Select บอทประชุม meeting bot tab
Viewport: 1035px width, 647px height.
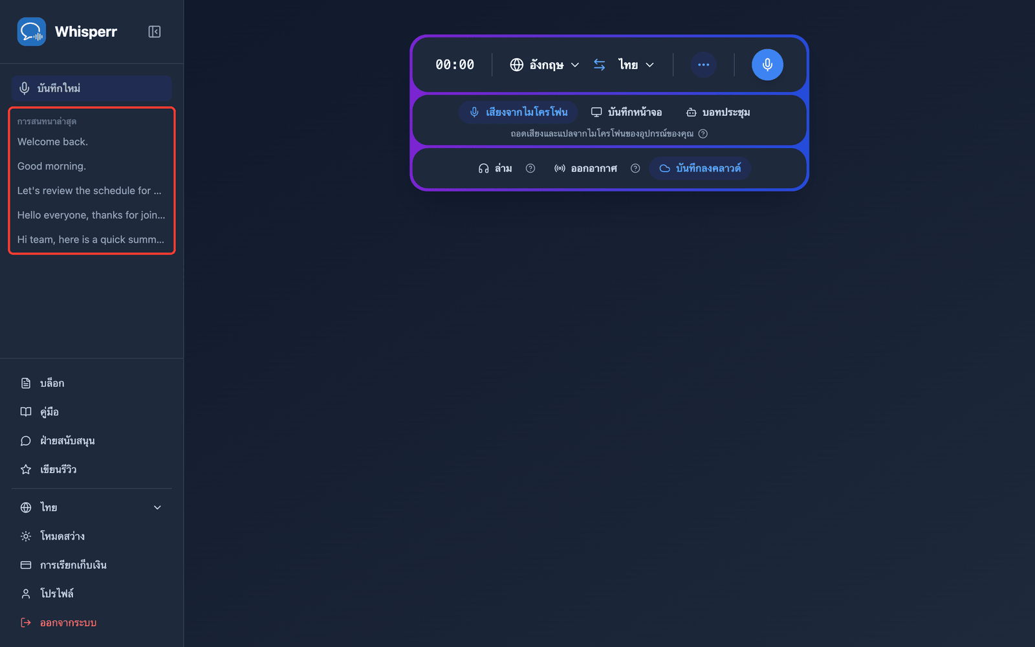(x=718, y=112)
